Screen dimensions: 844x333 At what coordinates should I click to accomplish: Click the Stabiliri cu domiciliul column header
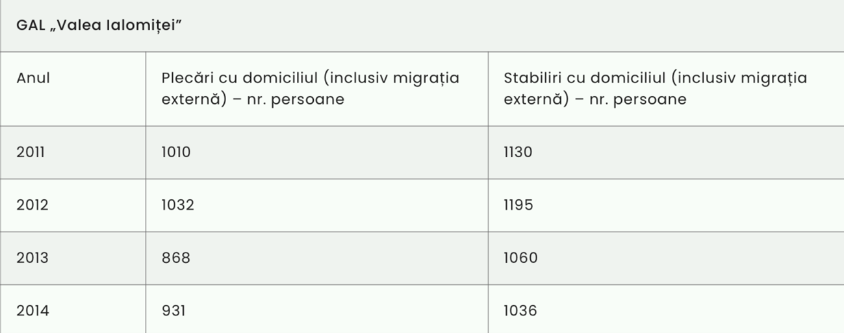[x=655, y=88]
